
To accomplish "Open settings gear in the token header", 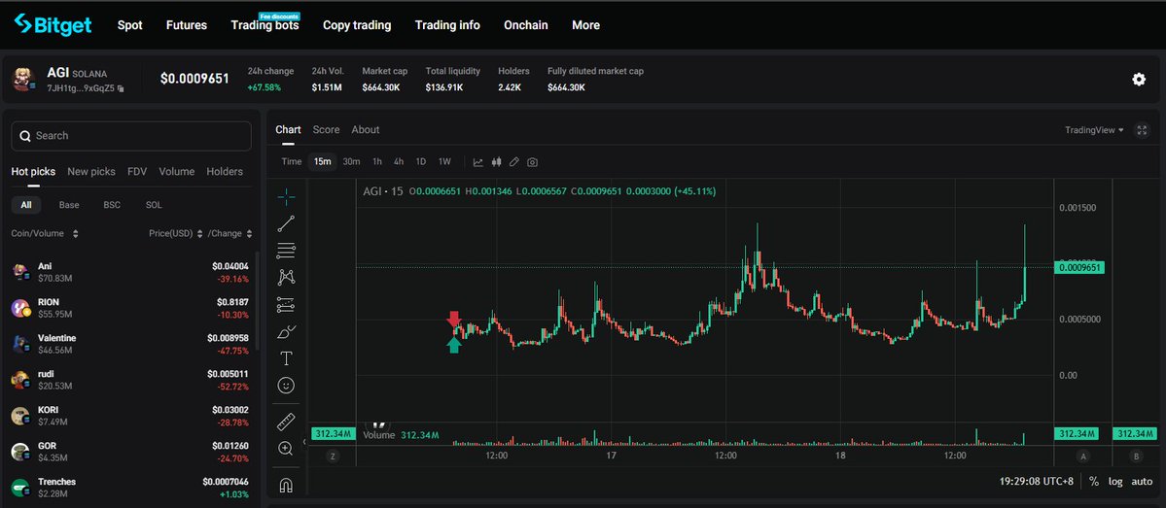I will point(1139,80).
